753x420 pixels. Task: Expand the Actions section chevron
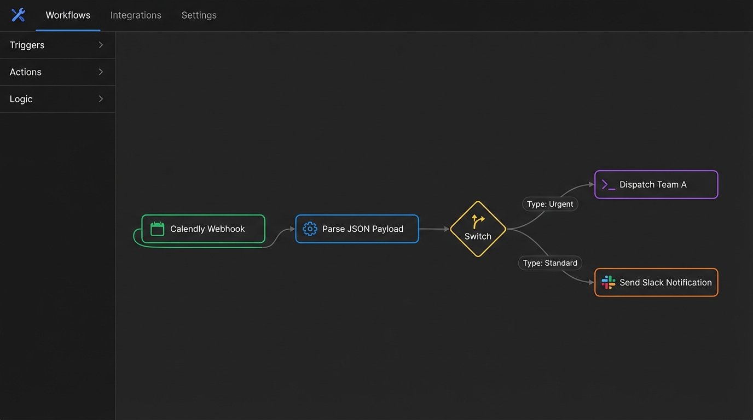[x=101, y=72]
